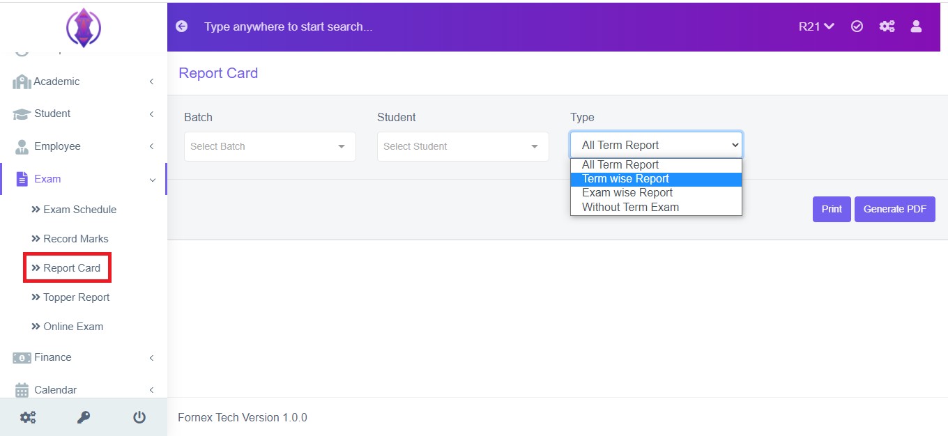Image resolution: width=948 pixels, height=436 pixels.
Task: Expand the Finance menu chevron
Action: coord(151,357)
